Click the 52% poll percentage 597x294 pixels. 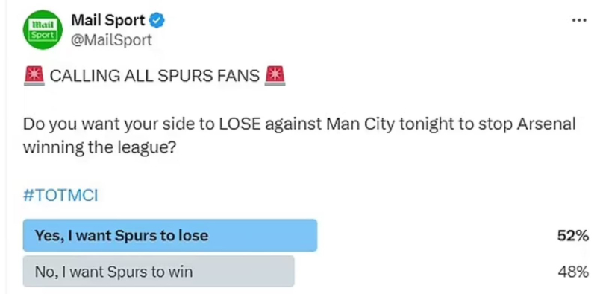pyautogui.click(x=572, y=236)
